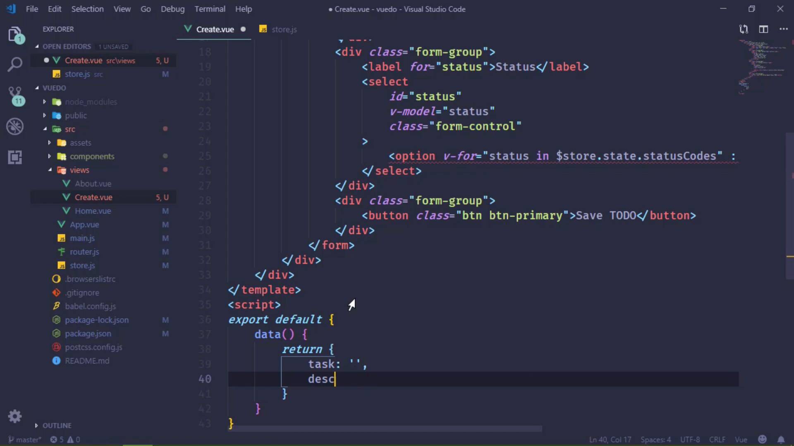
Task: Click the master branch indicator in status bar
Action: [x=24, y=439]
